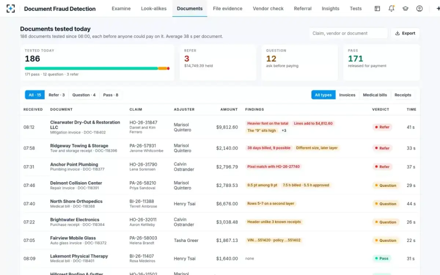Open the Question summary card
Image resolution: width=440 pixels, height=275 pixels.
[x=300, y=63]
